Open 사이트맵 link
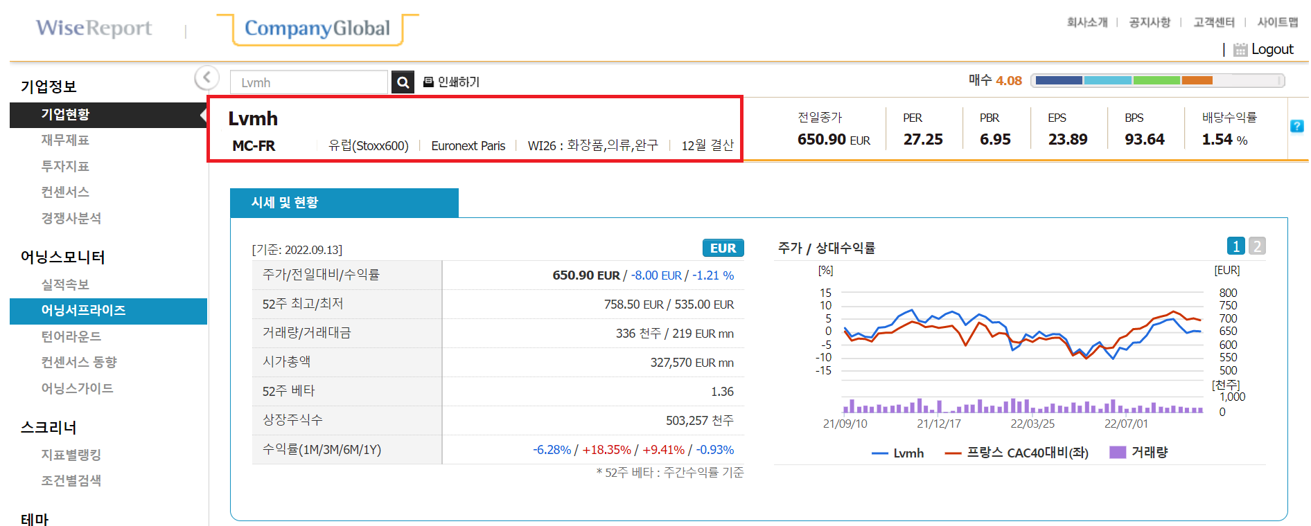The height and width of the screenshot is (526, 1311). click(x=1278, y=22)
